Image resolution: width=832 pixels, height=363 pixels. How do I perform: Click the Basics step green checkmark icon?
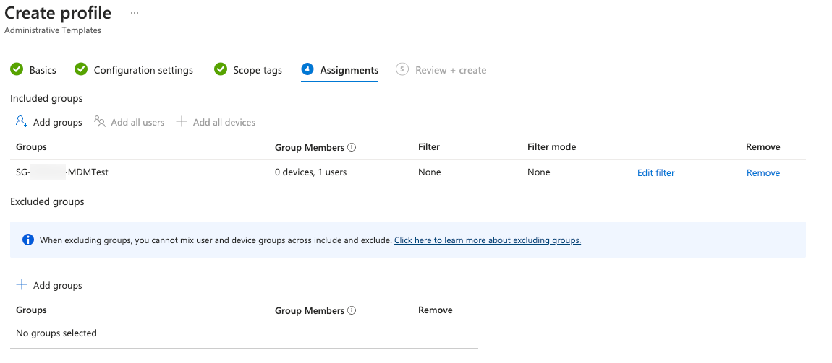[x=16, y=69]
